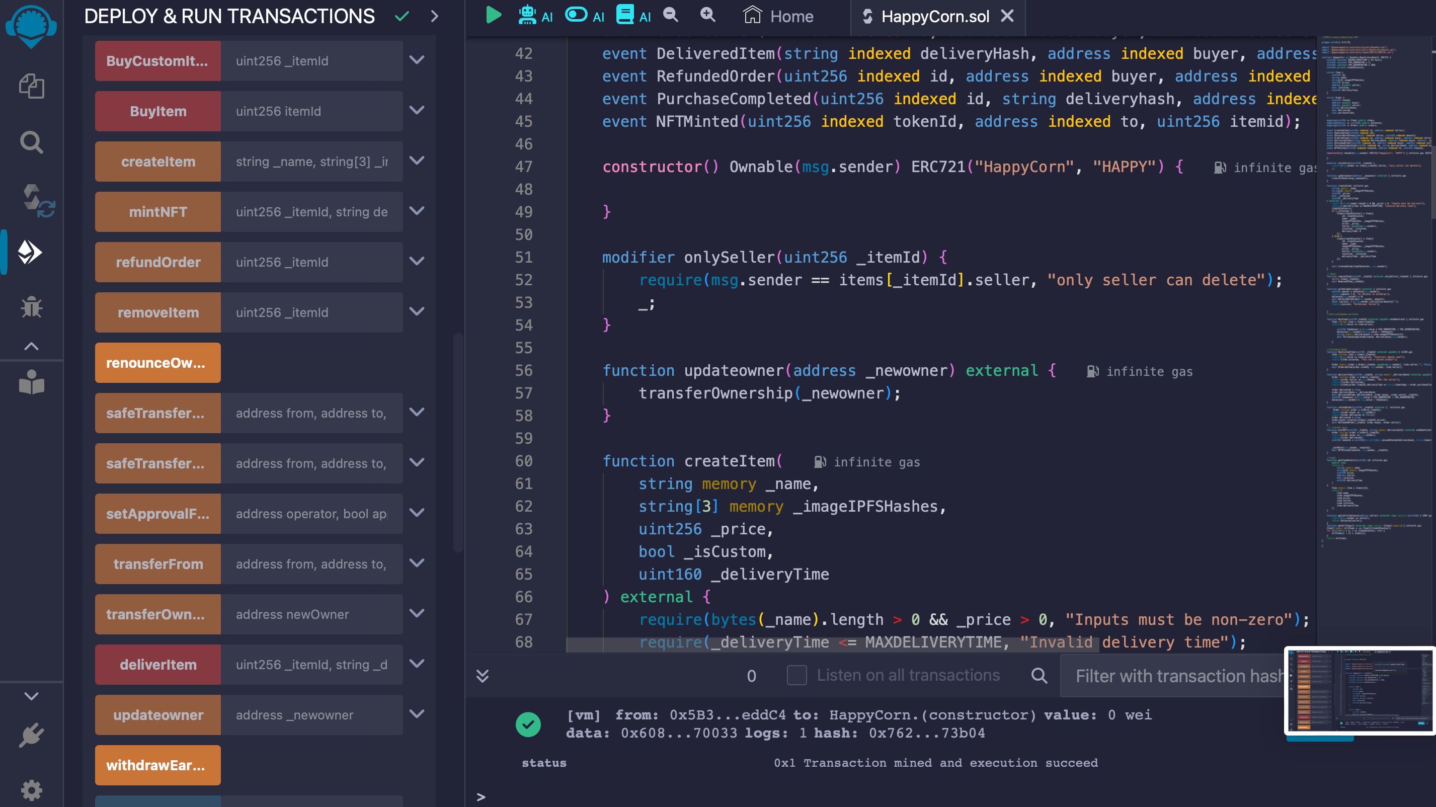This screenshot has width=1436, height=807.
Task: Click the floating screenshot preview thumbnail
Action: 1360,690
